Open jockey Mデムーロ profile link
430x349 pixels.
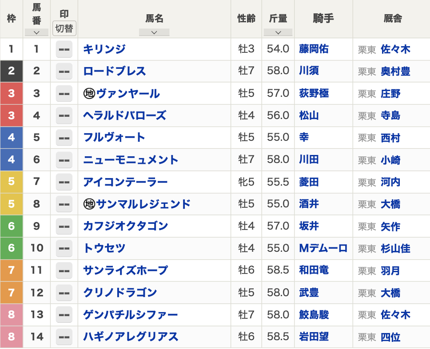323,248
